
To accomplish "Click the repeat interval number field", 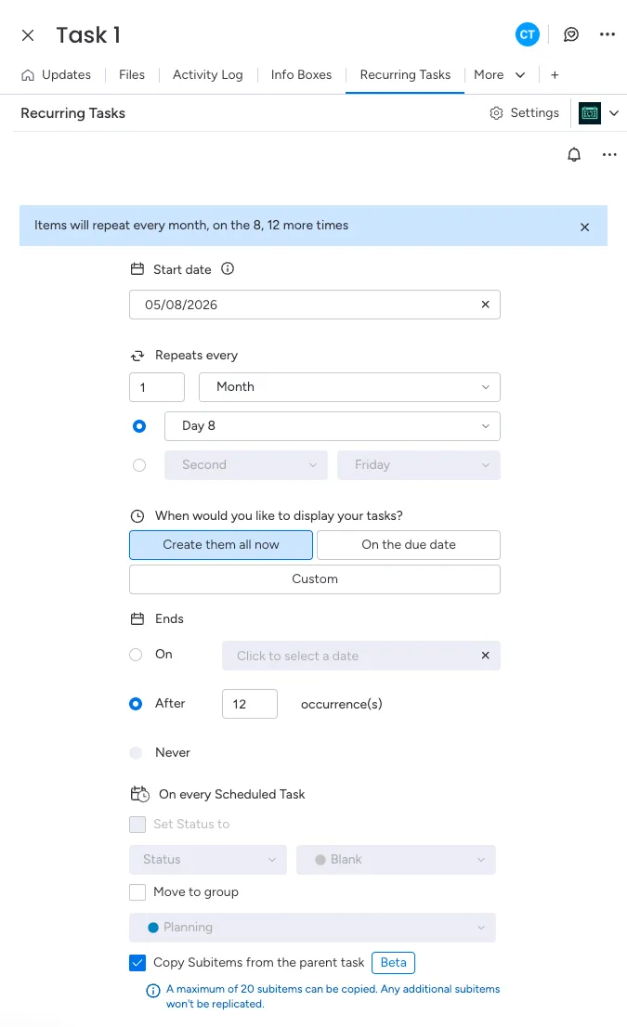I will [x=157, y=387].
